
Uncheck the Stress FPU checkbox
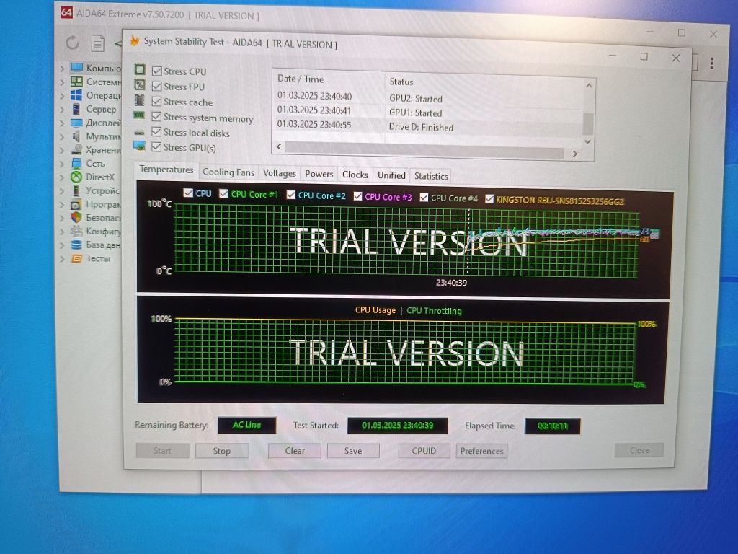coord(156,87)
